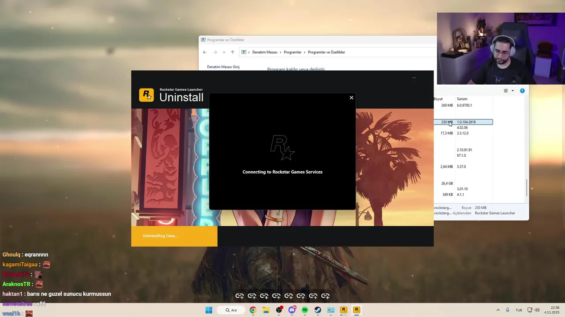Select row with version 97.1.0
The image size is (565, 317).
463,155
